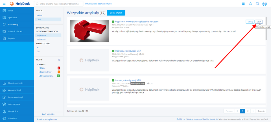Collapse the STATUS filter group
The image size is (271, 122).
click(x=37, y=64)
